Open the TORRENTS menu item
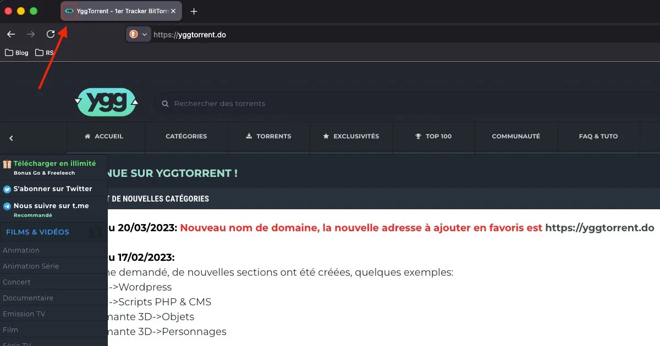 point(268,136)
